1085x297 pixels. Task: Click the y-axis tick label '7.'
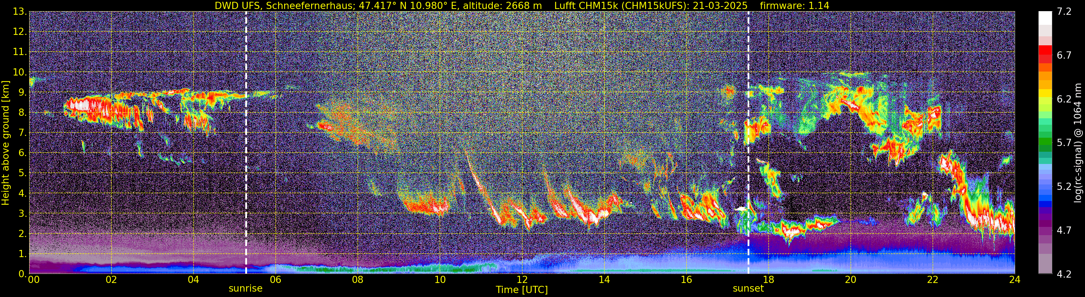tap(23, 133)
